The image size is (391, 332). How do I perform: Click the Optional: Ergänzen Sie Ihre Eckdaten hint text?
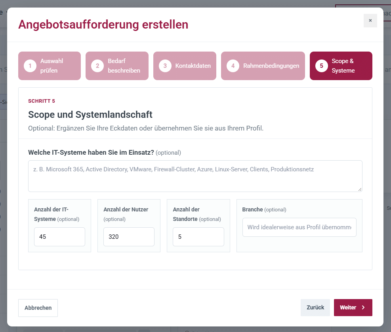[146, 128]
